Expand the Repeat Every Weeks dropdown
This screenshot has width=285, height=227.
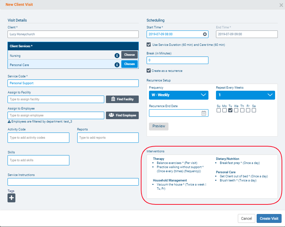pos(245,95)
